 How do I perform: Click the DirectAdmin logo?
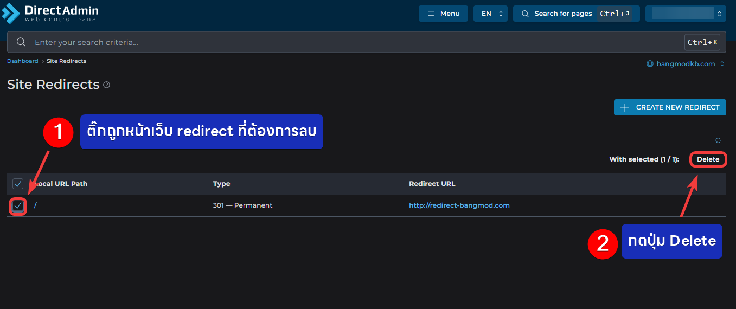(x=50, y=14)
